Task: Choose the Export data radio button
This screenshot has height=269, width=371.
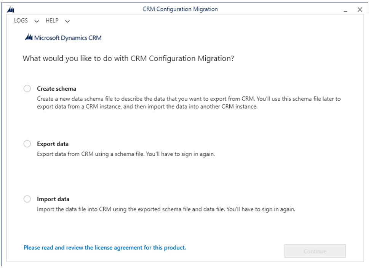Action: pos(27,144)
